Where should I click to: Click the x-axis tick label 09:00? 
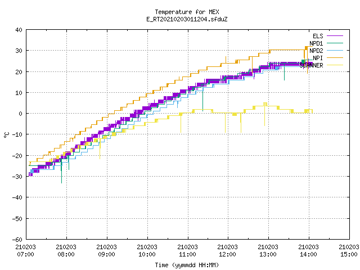(106, 254)
